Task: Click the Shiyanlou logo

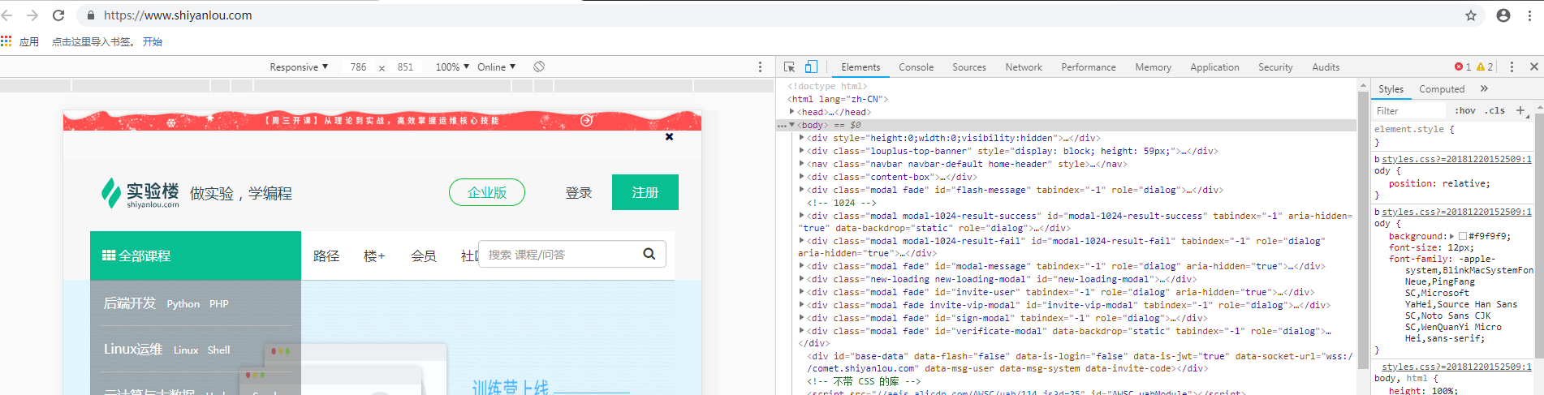Action: (140, 193)
